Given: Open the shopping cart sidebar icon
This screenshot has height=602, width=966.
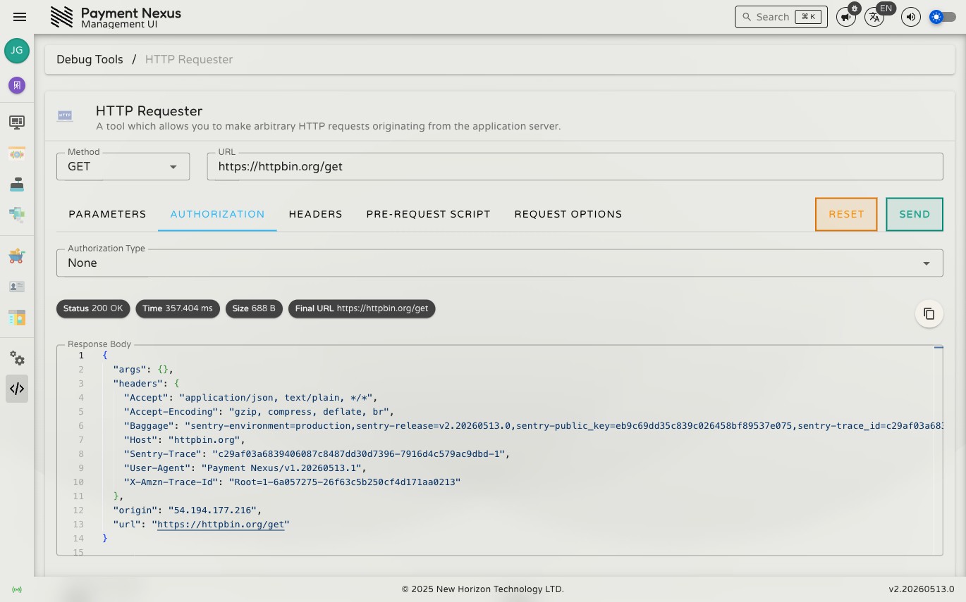Looking at the screenshot, I should coord(17,256).
